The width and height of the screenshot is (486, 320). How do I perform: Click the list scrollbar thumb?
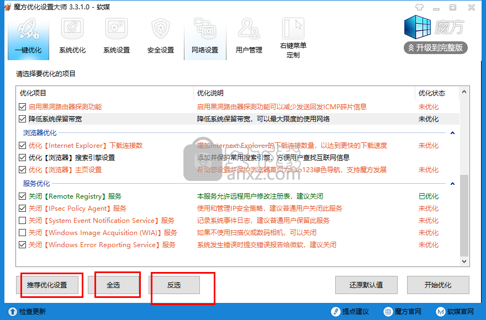point(464,216)
